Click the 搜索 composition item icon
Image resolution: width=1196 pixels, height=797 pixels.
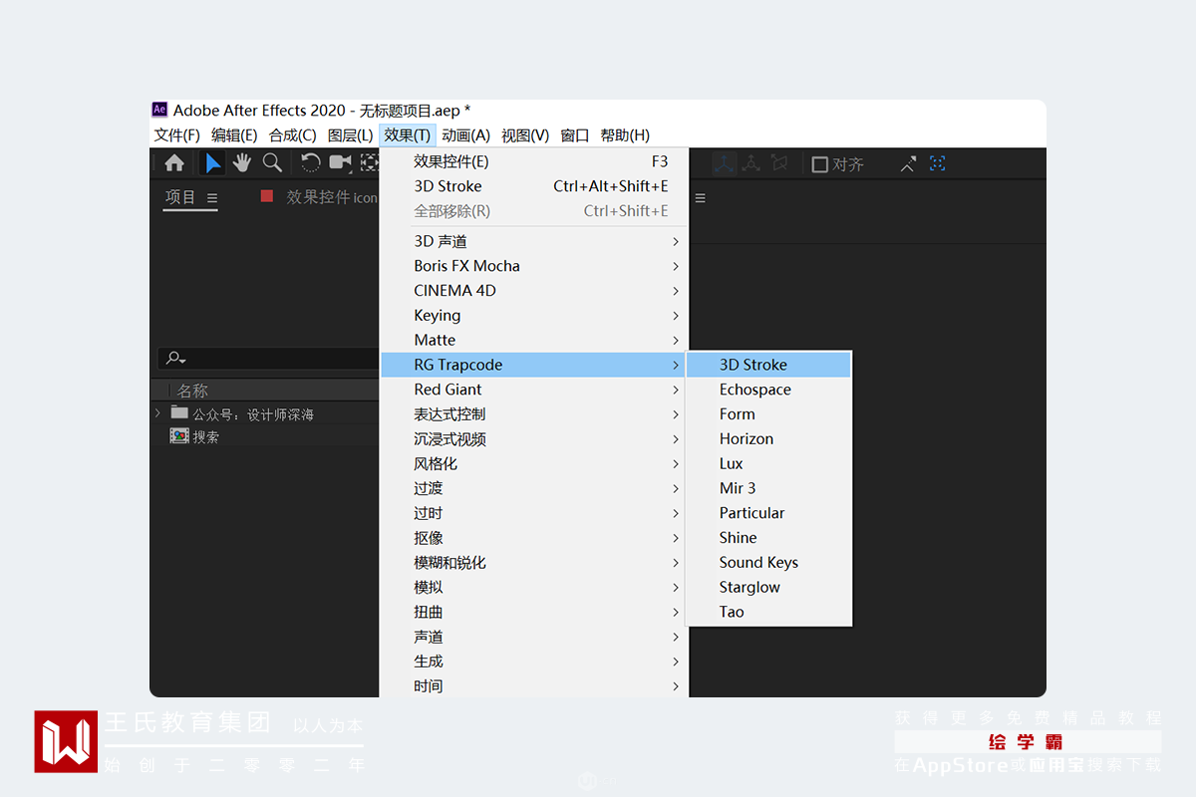click(x=179, y=436)
